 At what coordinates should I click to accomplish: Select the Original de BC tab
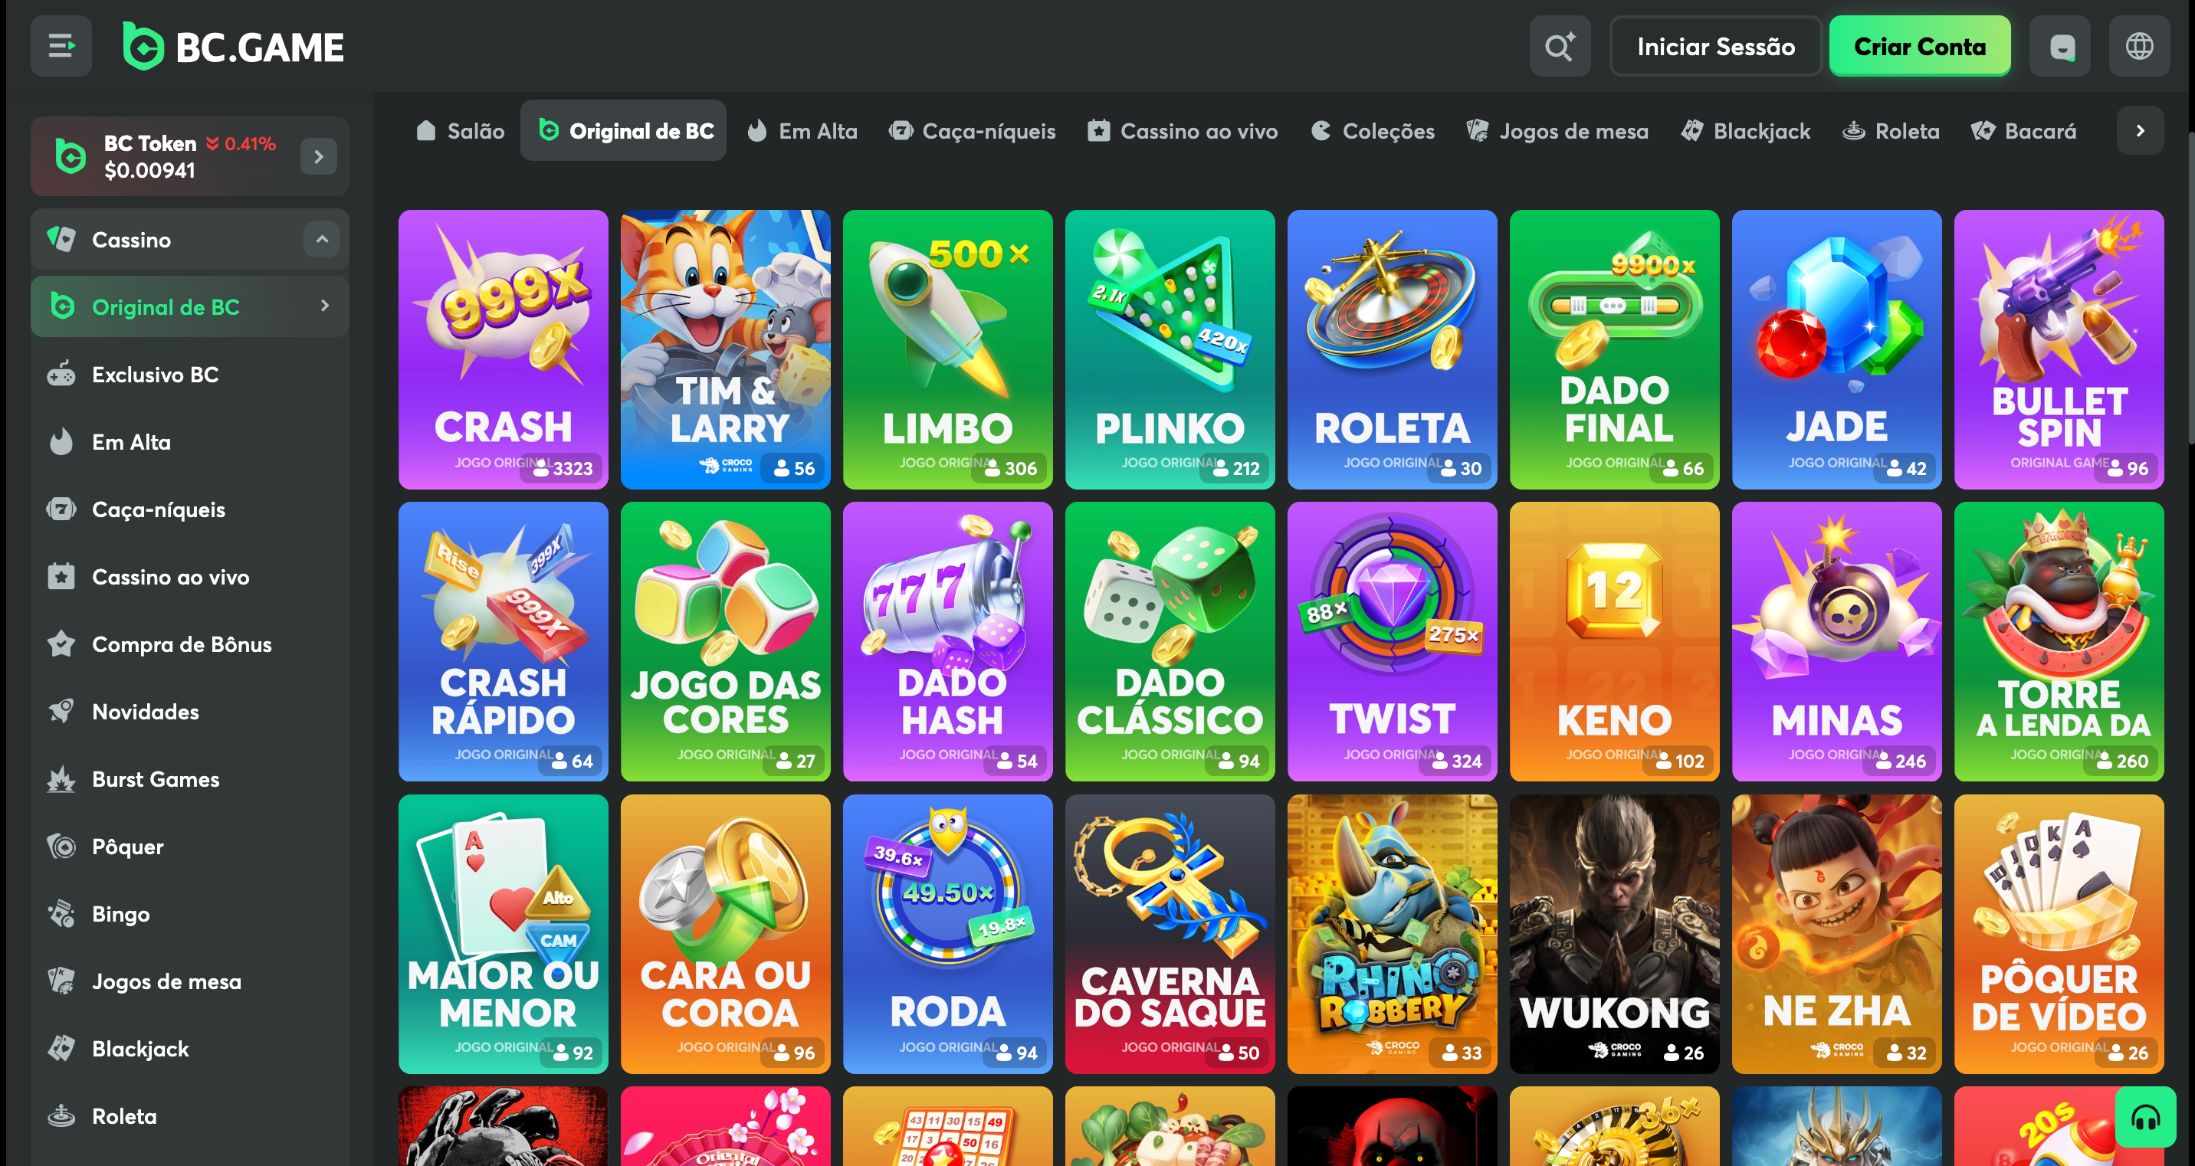point(624,130)
